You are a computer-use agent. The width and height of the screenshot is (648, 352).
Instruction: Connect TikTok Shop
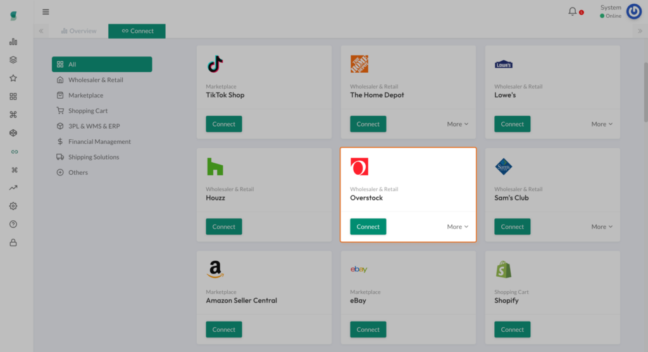(223, 124)
